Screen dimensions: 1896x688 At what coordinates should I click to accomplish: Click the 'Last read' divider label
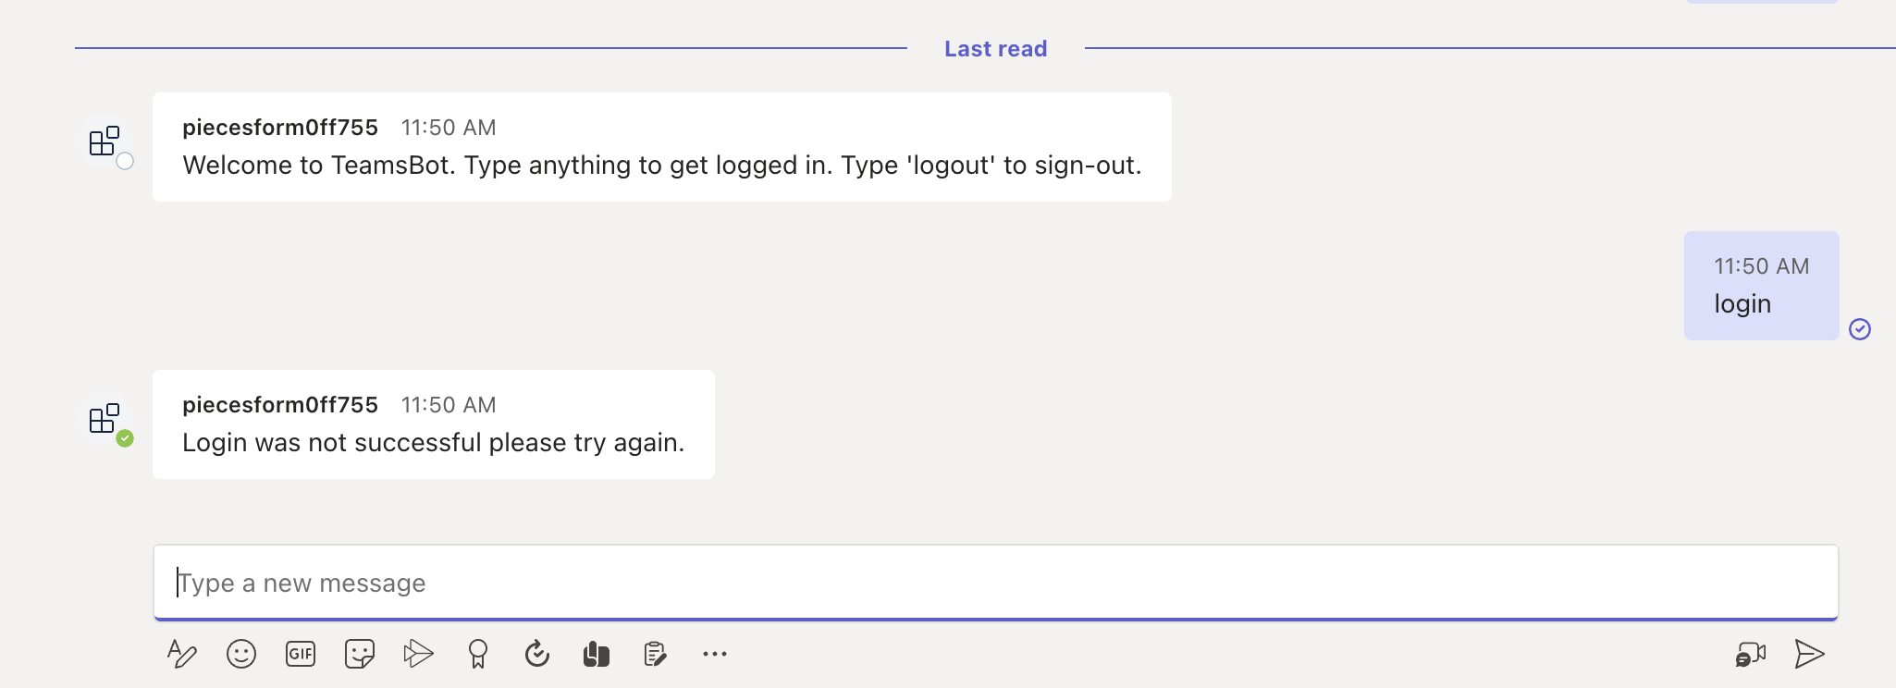point(995,48)
